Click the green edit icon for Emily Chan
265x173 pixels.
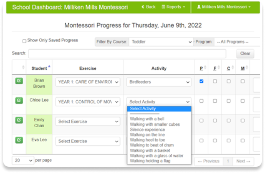pyautogui.click(x=19, y=120)
